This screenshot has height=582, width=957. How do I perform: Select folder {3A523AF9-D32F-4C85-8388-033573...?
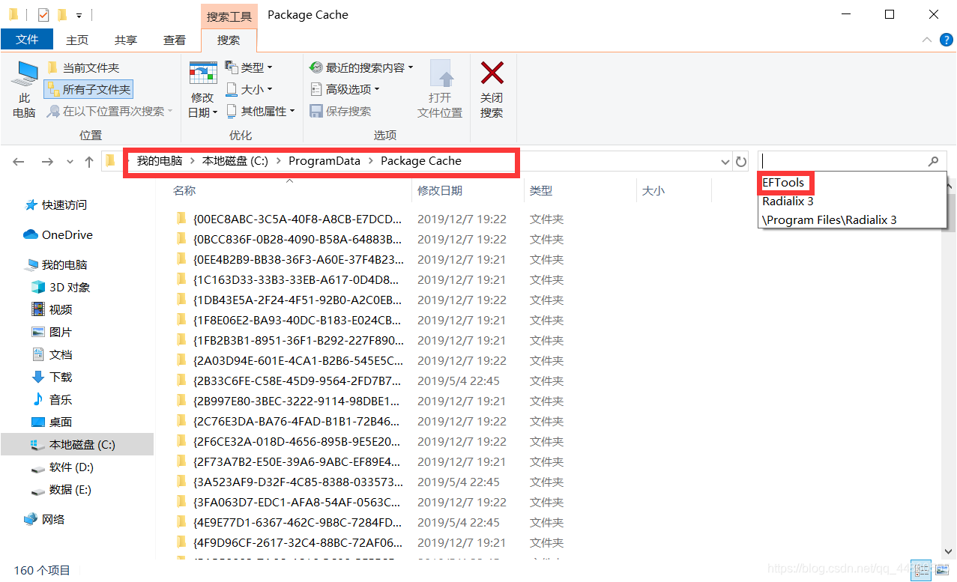click(298, 482)
